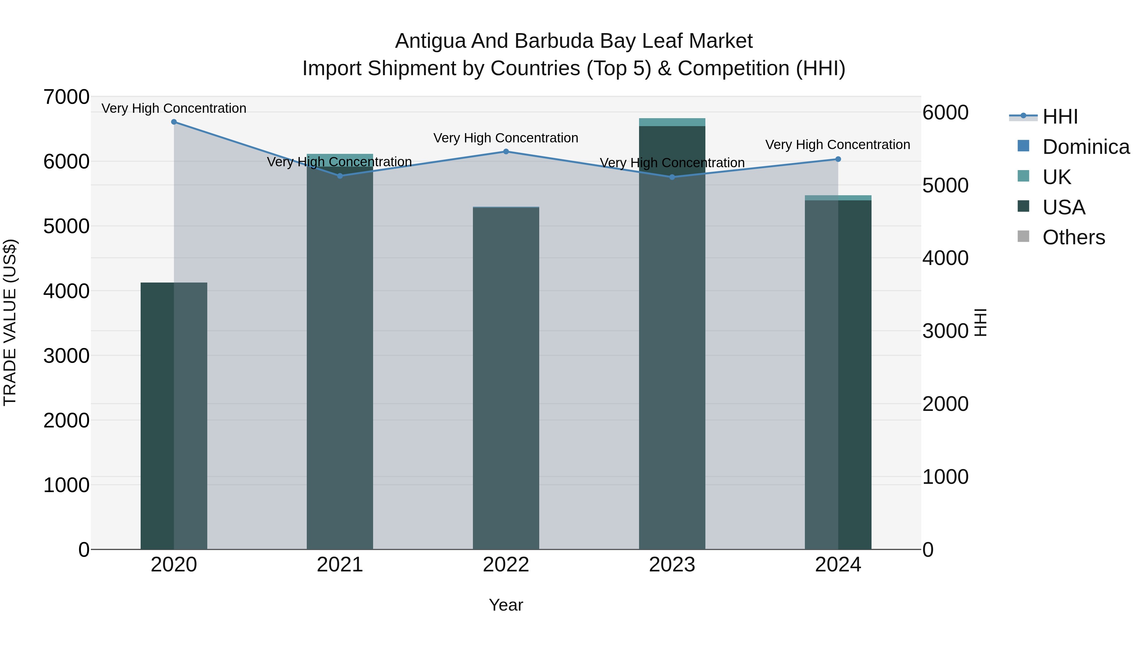Click the 2020 USA bar

[174, 416]
